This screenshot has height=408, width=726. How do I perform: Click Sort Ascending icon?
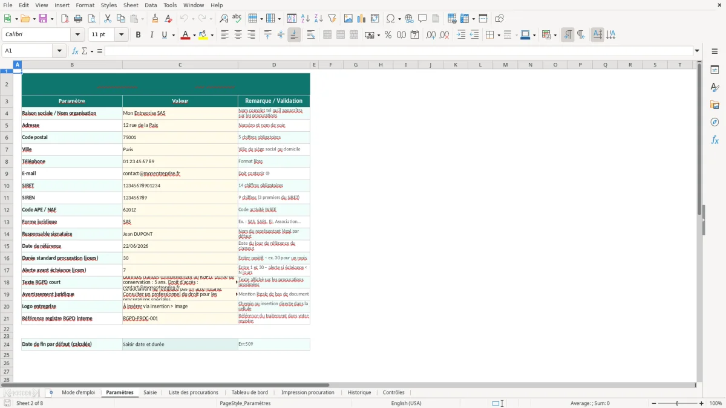click(305, 19)
